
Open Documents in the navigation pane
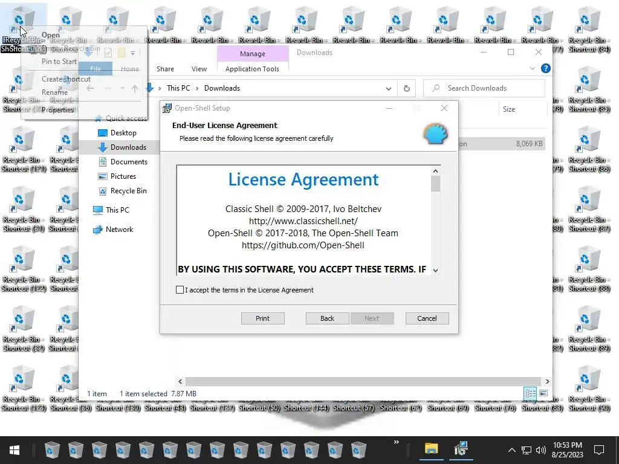123,162
